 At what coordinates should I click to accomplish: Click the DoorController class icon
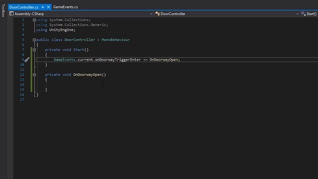(x=158, y=13)
